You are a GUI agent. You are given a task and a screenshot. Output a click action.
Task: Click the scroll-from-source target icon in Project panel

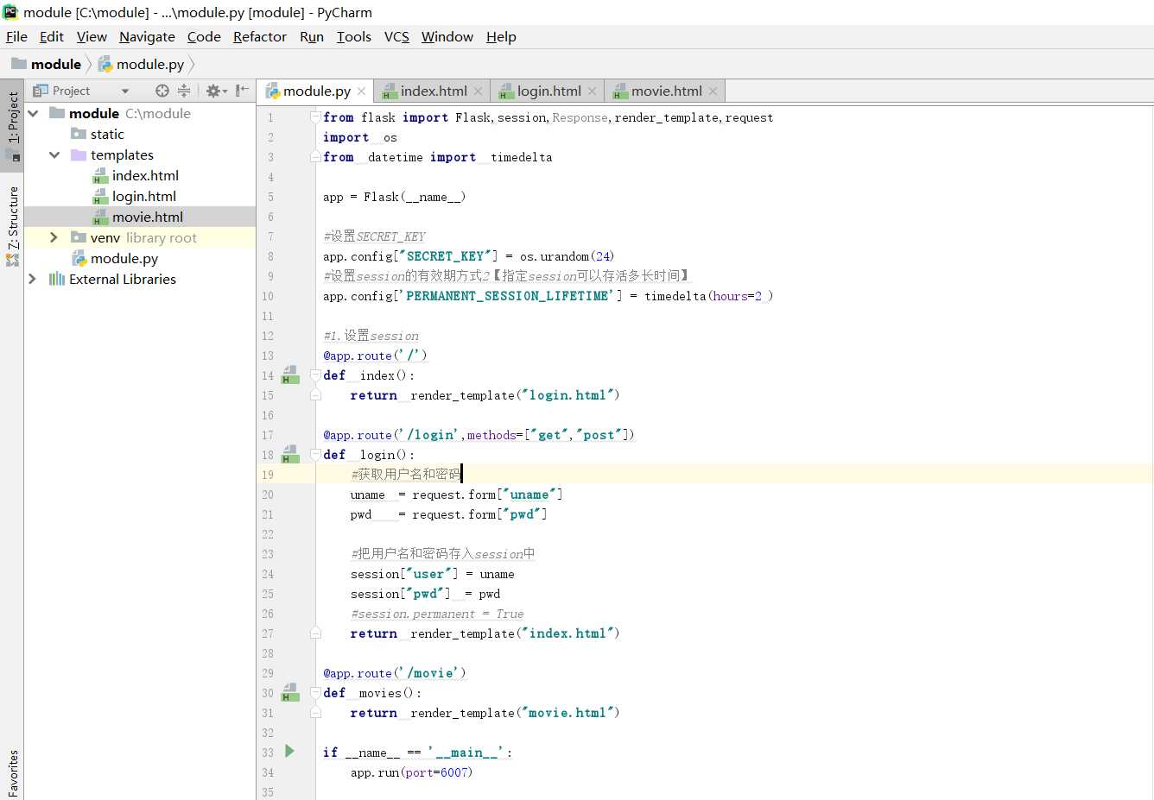(162, 91)
